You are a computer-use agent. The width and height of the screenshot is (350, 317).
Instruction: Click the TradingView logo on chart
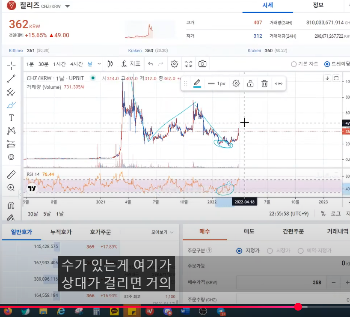point(32,188)
